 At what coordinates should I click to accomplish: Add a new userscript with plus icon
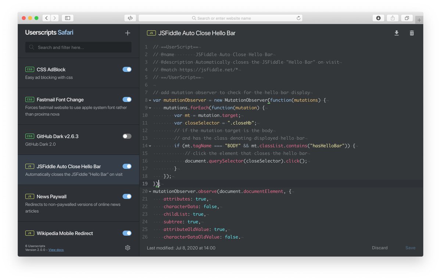tap(128, 33)
